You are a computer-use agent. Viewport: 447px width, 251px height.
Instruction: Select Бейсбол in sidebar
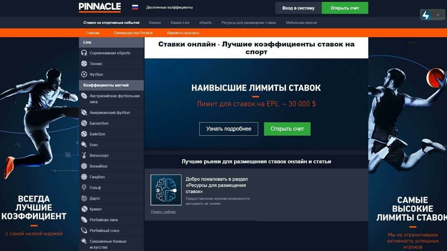[x=111, y=134]
